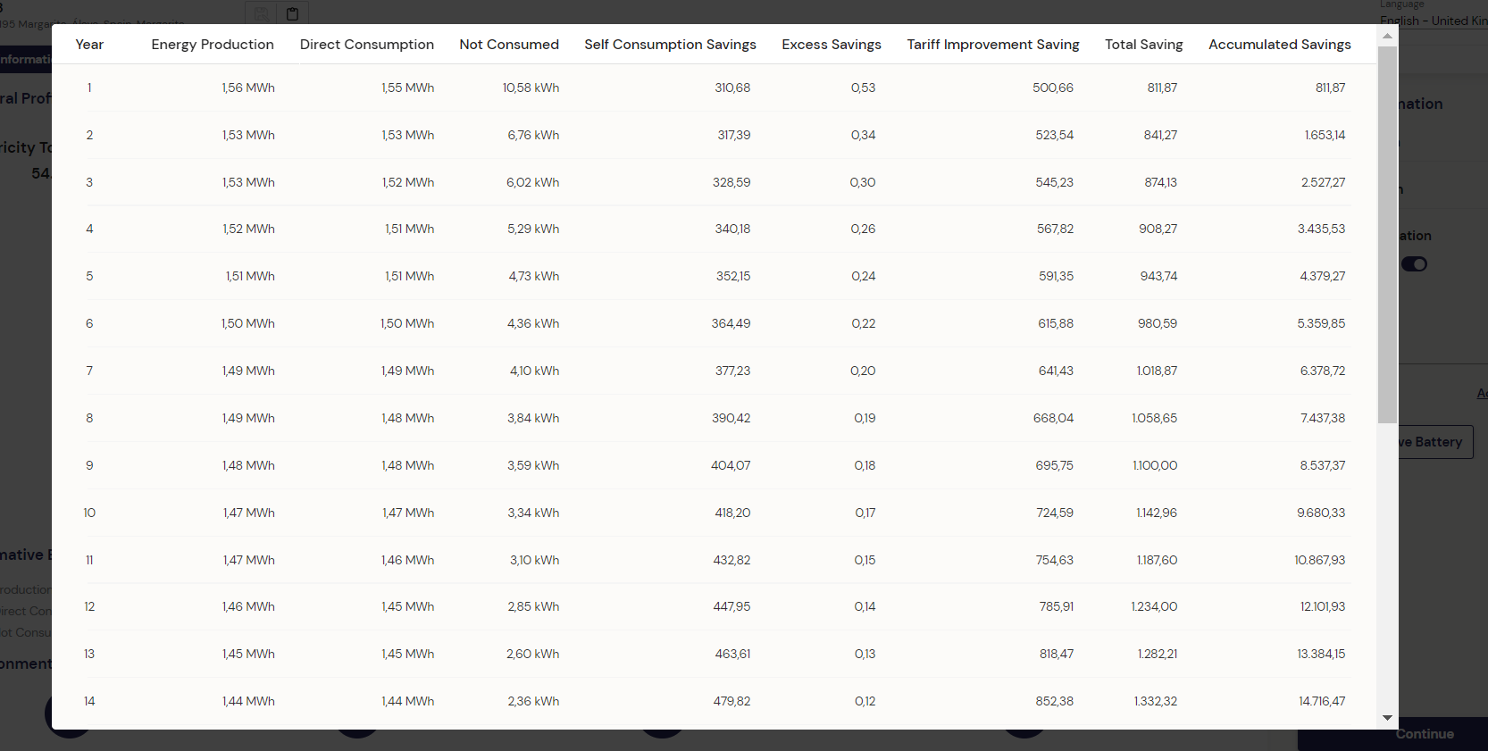Click the 6,76 kWh not consumed value
The width and height of the screenshot is (1488, 751).
coord(533,135)
